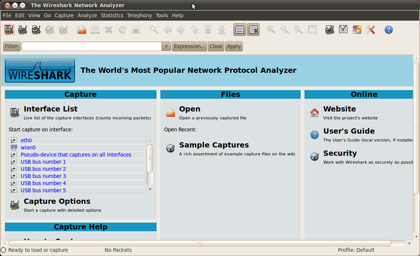The height and width of the screenshot is (256, 420).
Task: Open display filters editor icon
Action: click(x=343, y=30)
